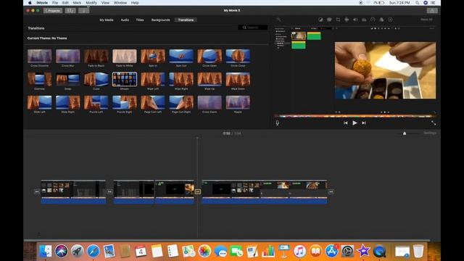This screenshot has width=464, height=261.
Task: Open Safari from the Dock
Action: (x=93, y=252)
